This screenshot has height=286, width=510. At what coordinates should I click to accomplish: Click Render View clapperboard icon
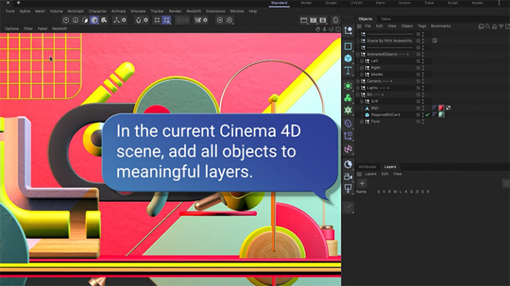pyautogui.click(x=304, y=20)
